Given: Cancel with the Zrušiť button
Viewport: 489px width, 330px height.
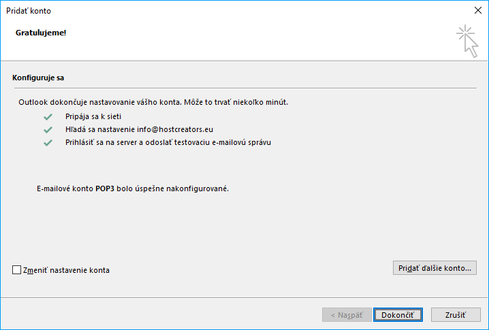Looking at the screenshot, I should [455, 315].
